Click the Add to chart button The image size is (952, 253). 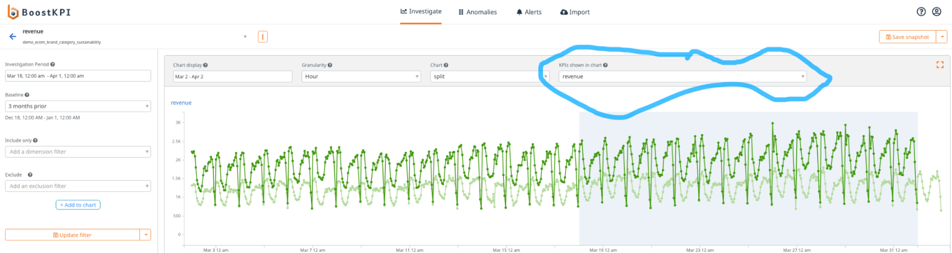coord(78,205)
